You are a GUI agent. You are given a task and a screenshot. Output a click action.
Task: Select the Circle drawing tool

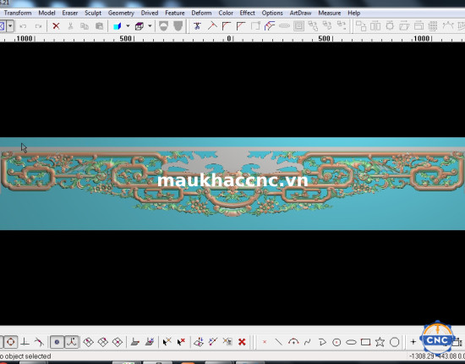click(336, 342)
